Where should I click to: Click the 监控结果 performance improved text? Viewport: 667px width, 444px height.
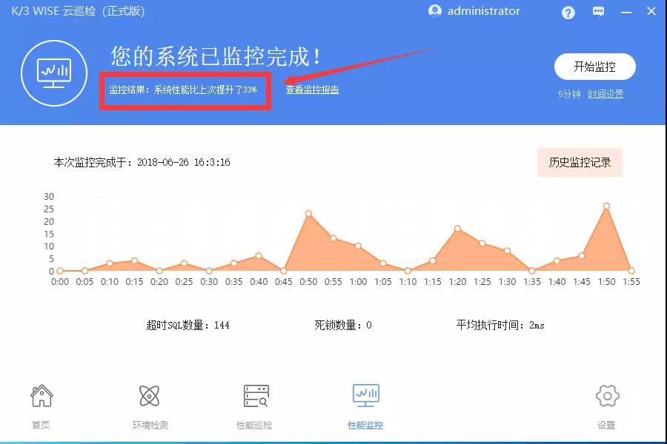183,90
